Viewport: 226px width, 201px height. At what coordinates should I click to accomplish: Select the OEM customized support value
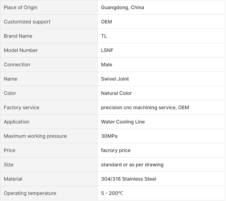107,22
